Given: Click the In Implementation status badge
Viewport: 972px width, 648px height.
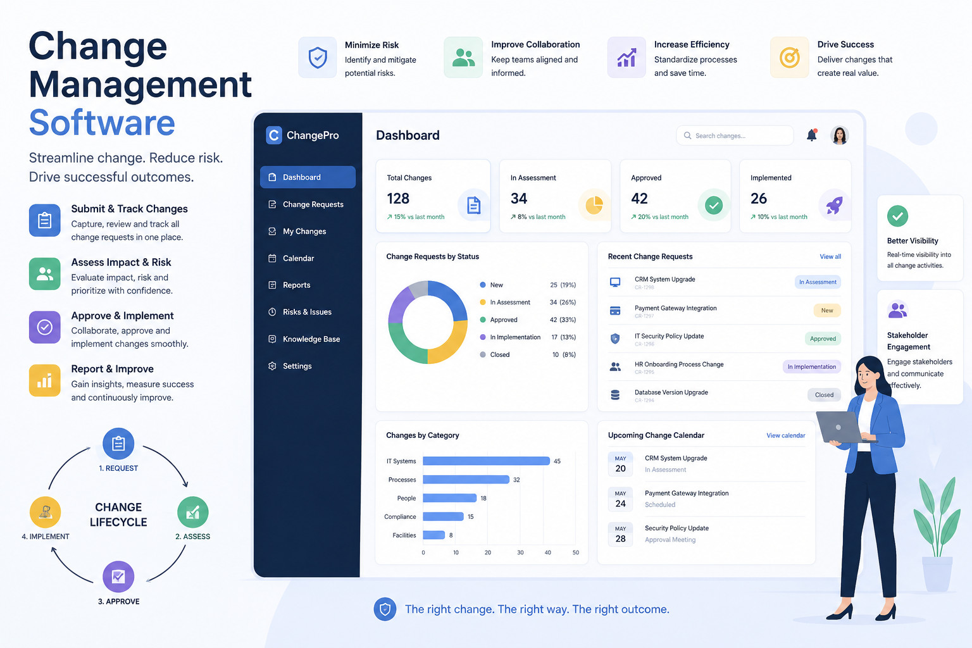Looking at the screenshot, I should coord(812,367).
